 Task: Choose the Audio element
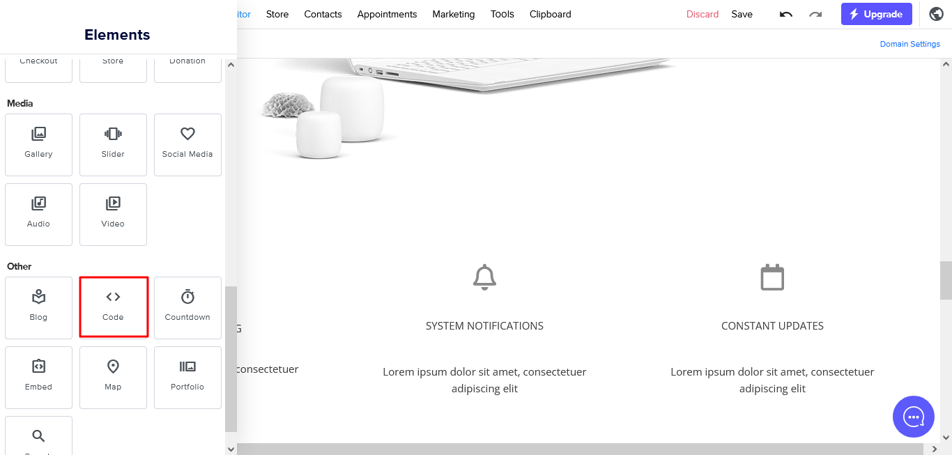pos(38,215)
